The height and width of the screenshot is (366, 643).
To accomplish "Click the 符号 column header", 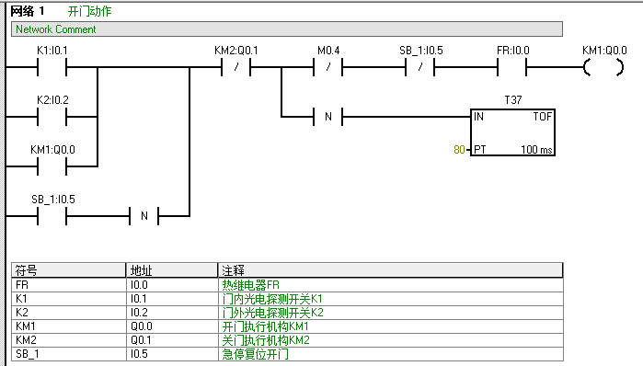I will click(68, 270).
